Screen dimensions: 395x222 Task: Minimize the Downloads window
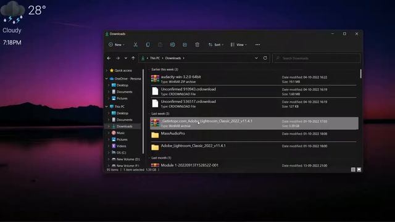click(x=333, y=33)
